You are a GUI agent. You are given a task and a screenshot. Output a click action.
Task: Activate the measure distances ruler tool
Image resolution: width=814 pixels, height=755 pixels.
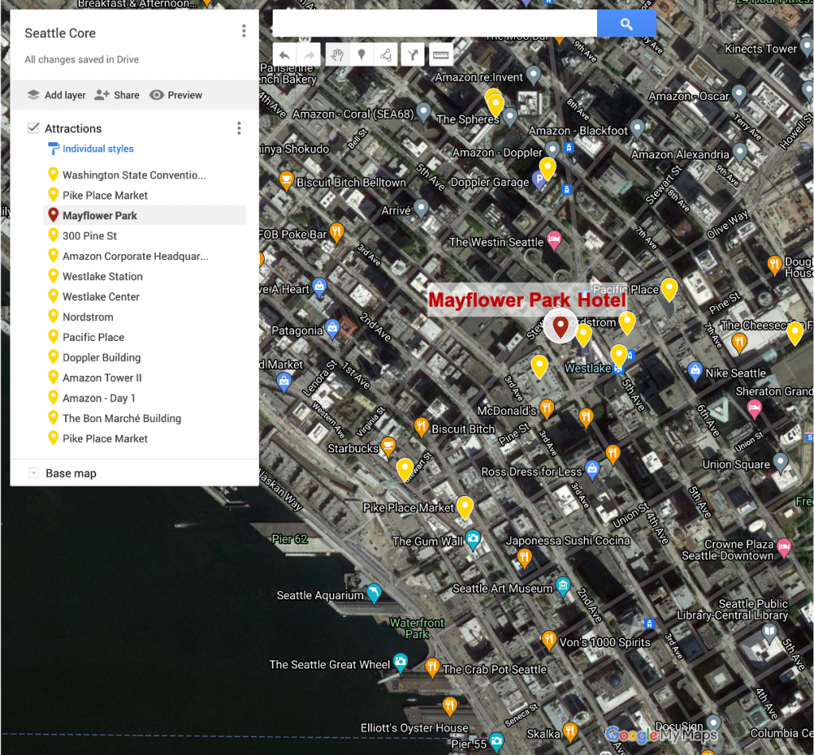pyautogui.click(x=440, y=55)
